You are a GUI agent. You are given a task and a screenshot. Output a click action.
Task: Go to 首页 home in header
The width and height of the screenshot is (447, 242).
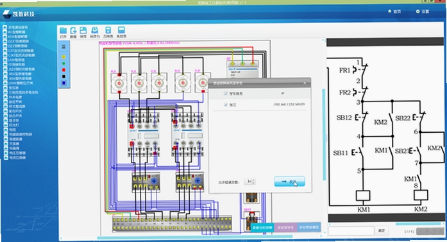(x=394, y=12)
